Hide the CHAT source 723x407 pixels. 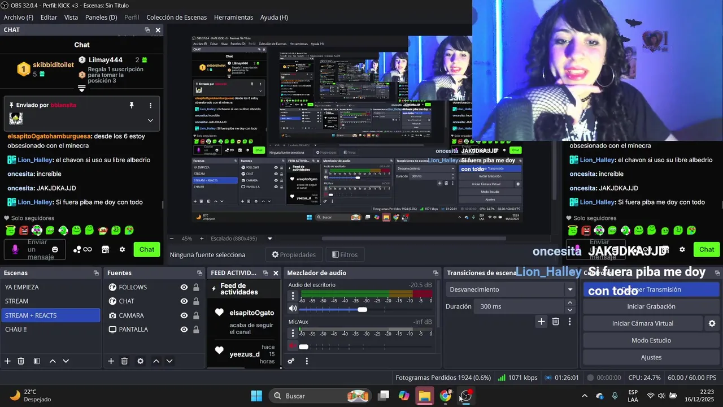(x=184, y=301)
